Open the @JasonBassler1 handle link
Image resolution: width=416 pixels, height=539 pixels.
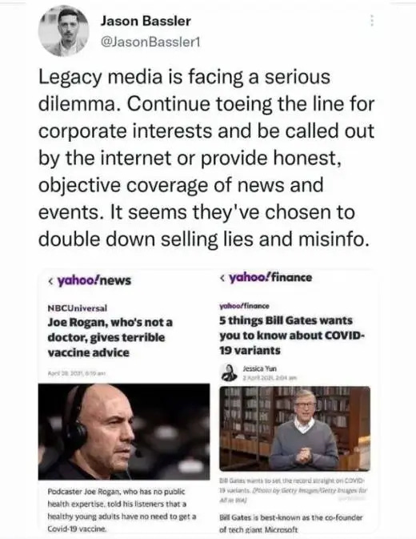click(x=150, y=42)
